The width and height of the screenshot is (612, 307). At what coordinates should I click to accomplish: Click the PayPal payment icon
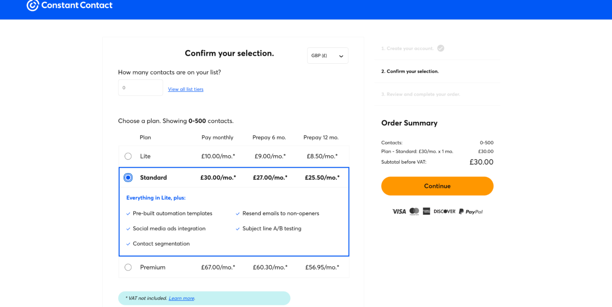coord(471,211)
